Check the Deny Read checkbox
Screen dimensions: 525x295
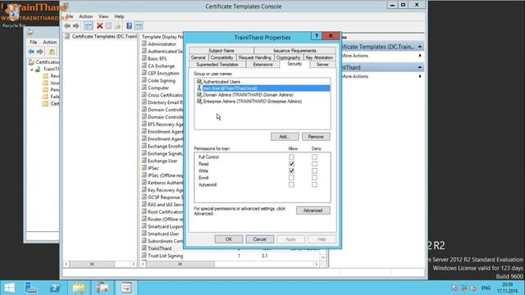(314, 164)
